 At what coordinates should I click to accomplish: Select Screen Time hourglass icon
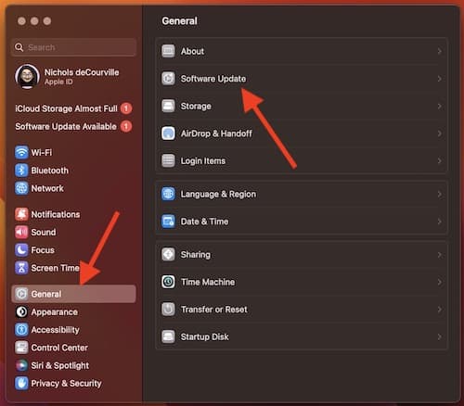click(x=21, y=268)
